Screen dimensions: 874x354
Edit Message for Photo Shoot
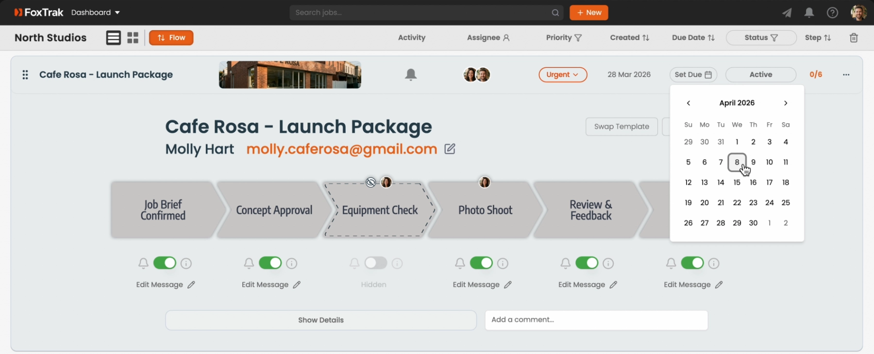(x=482, y=285)
